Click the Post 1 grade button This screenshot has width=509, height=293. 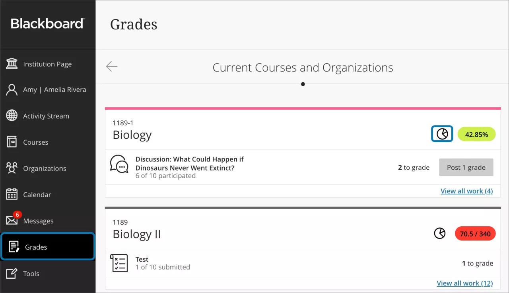tap(466, 167)
